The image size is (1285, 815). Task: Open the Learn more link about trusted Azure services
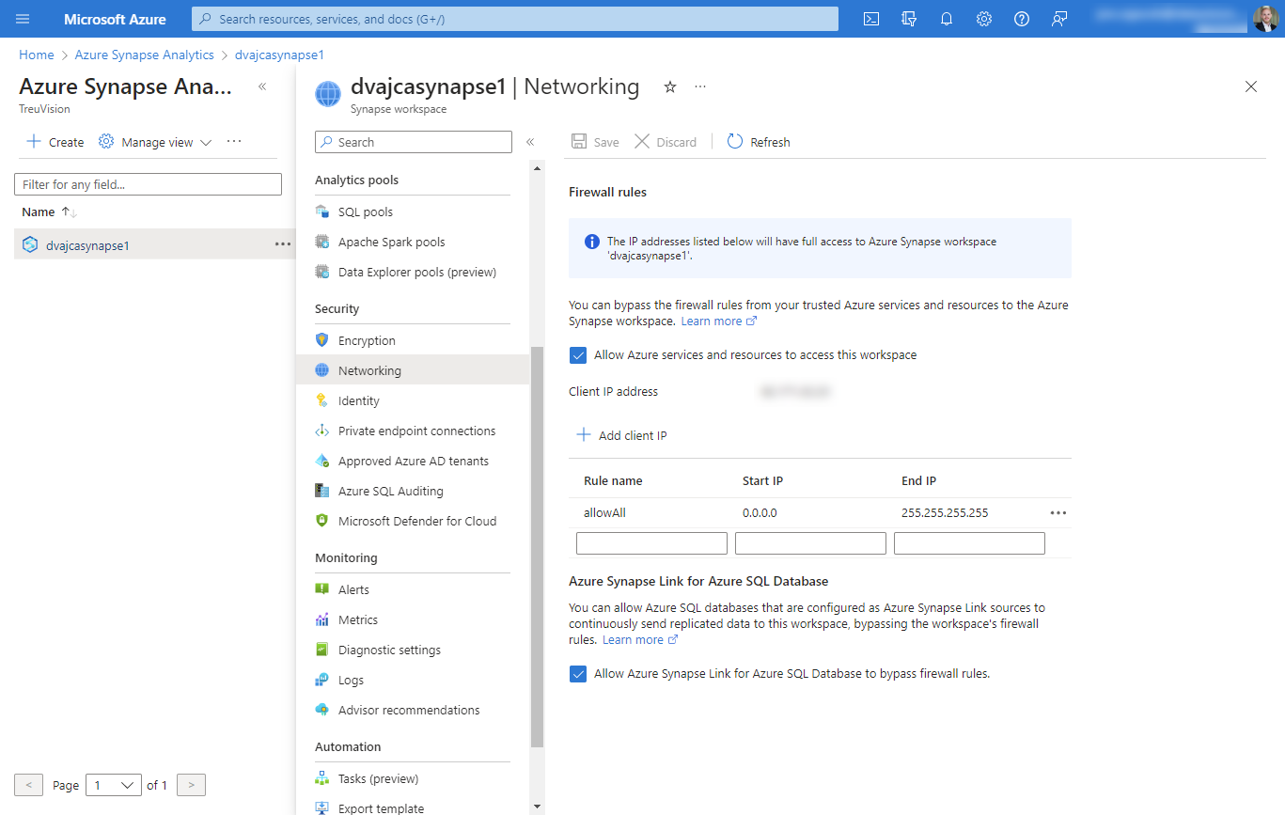(719, 321)
